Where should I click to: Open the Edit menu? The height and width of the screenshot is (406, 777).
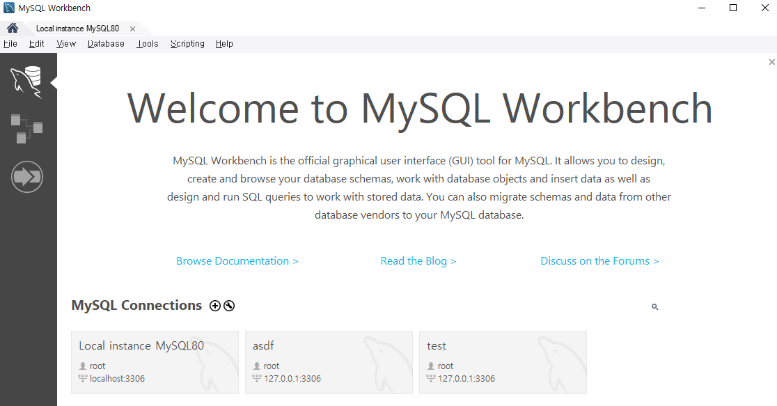[x=36, y=44]
